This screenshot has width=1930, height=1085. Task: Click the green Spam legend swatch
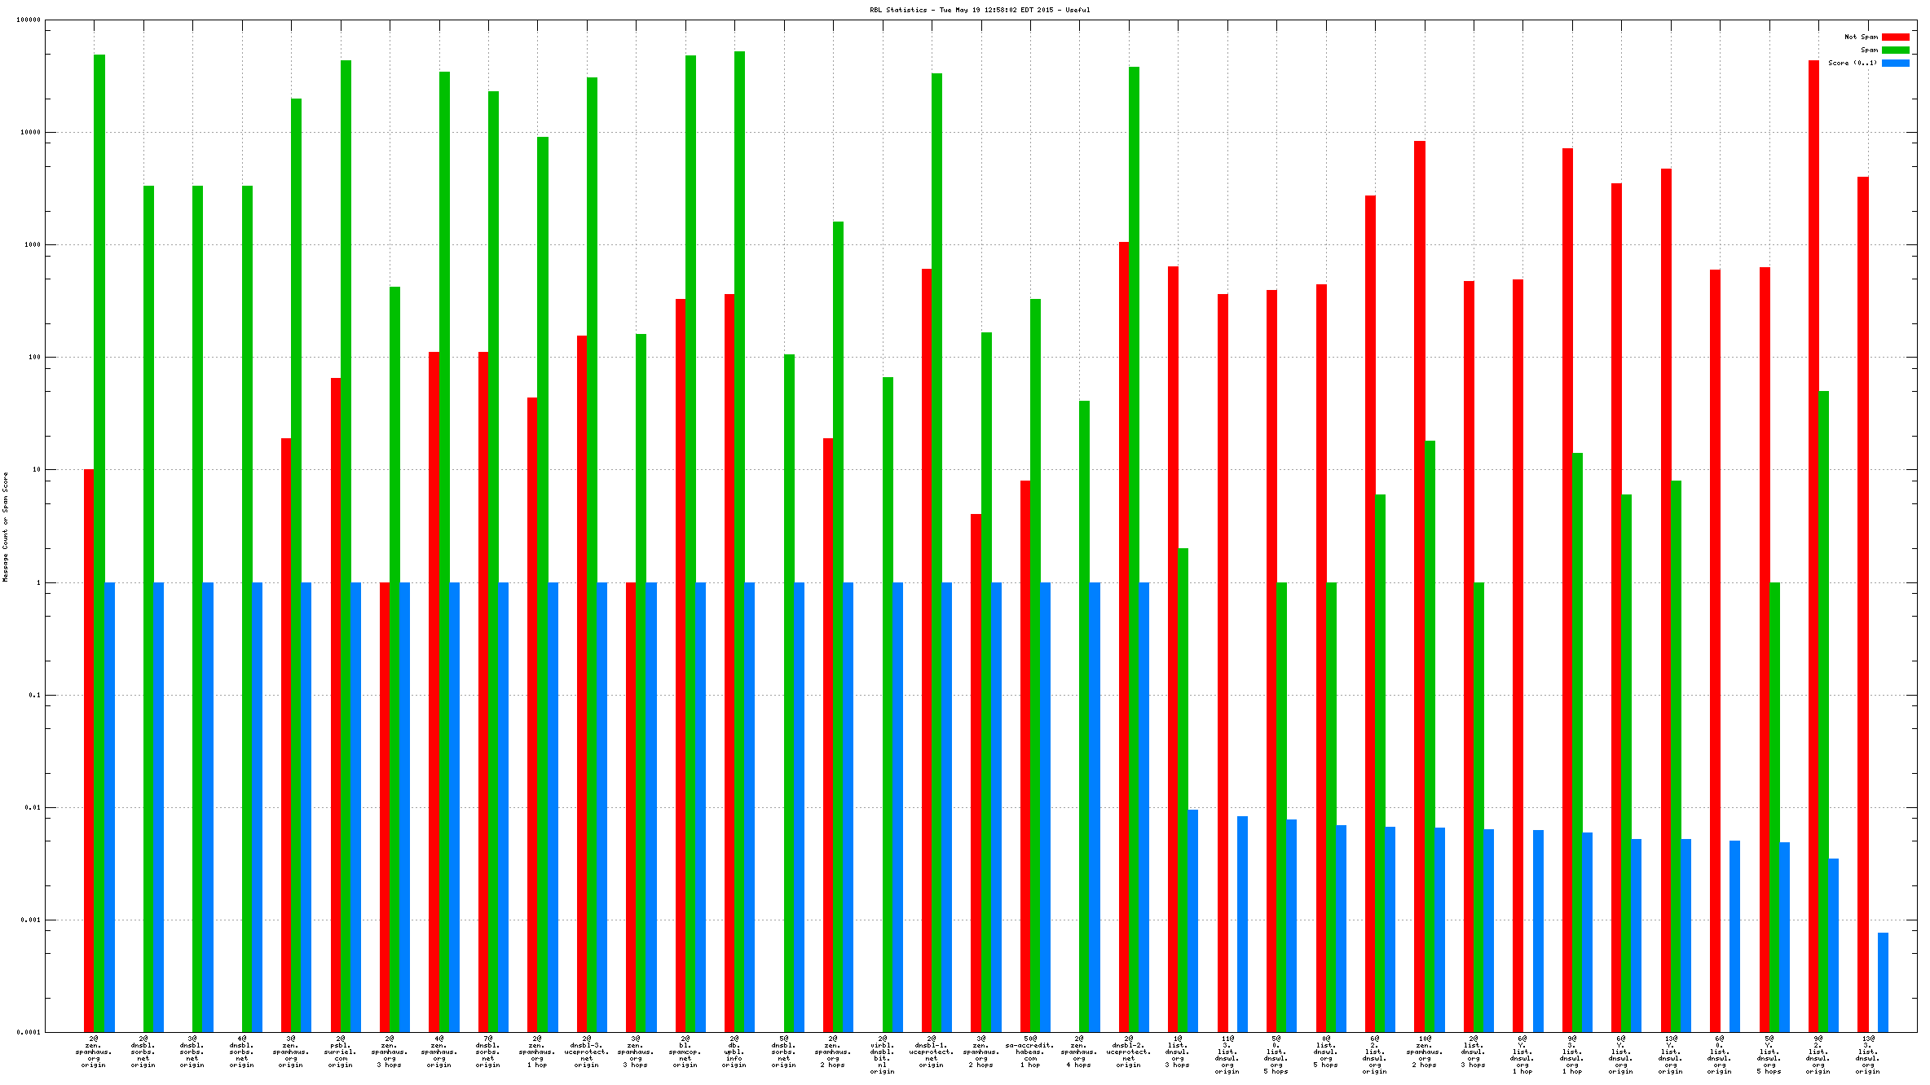pos(1895,50)
